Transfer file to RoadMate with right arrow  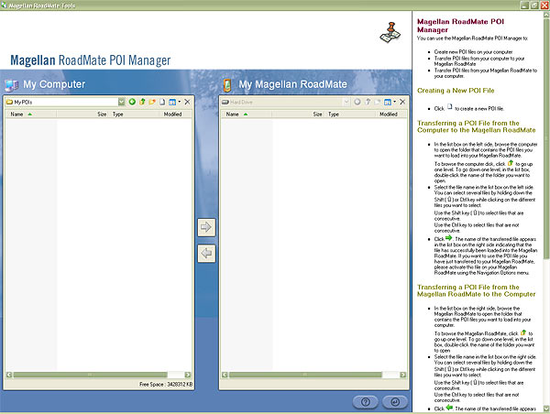point(206,227)
